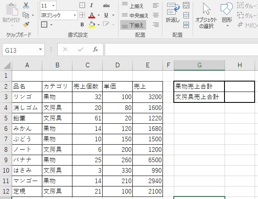Open the font size 11 dropdown

coord(53,6)
